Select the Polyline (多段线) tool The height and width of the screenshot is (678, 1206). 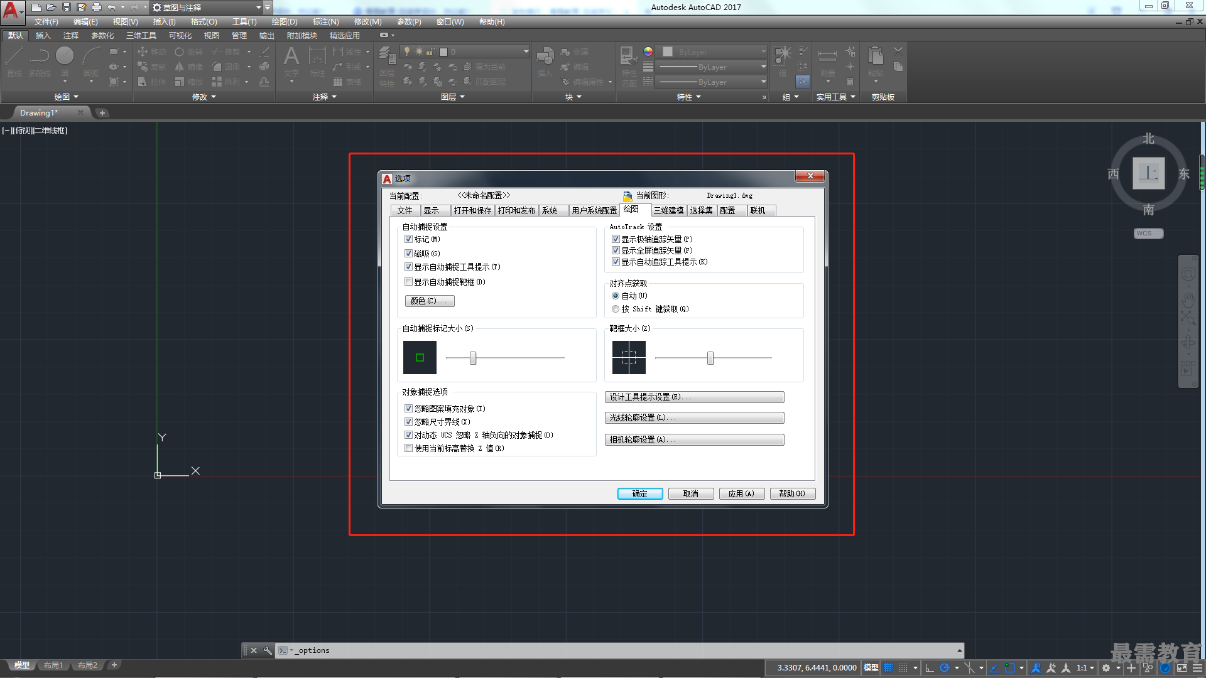[x=40, y=62]
